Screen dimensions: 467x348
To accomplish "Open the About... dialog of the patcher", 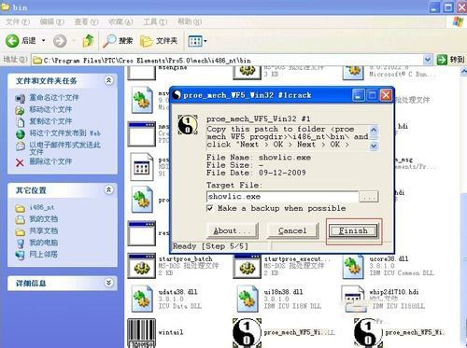I will [232, 230].
